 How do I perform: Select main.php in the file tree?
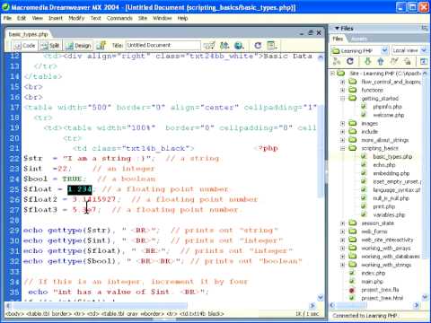point(372,282)
